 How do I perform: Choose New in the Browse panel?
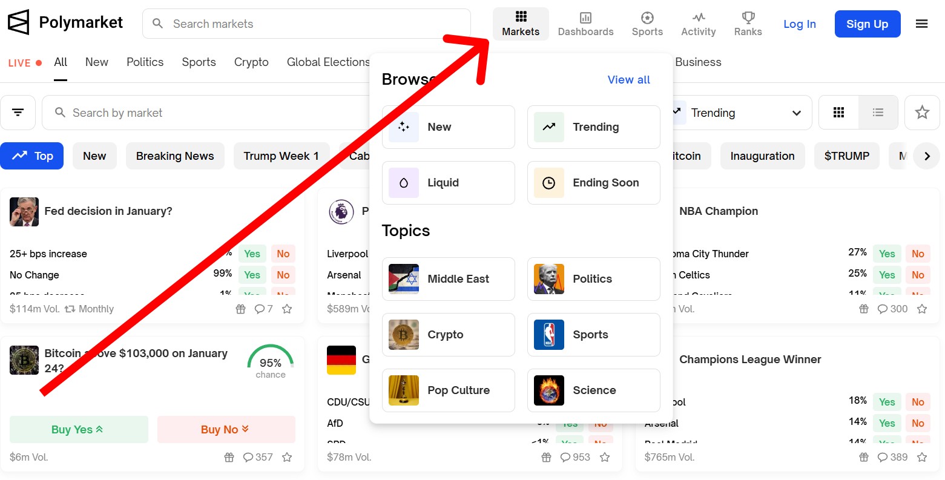(x=449, y=127)
